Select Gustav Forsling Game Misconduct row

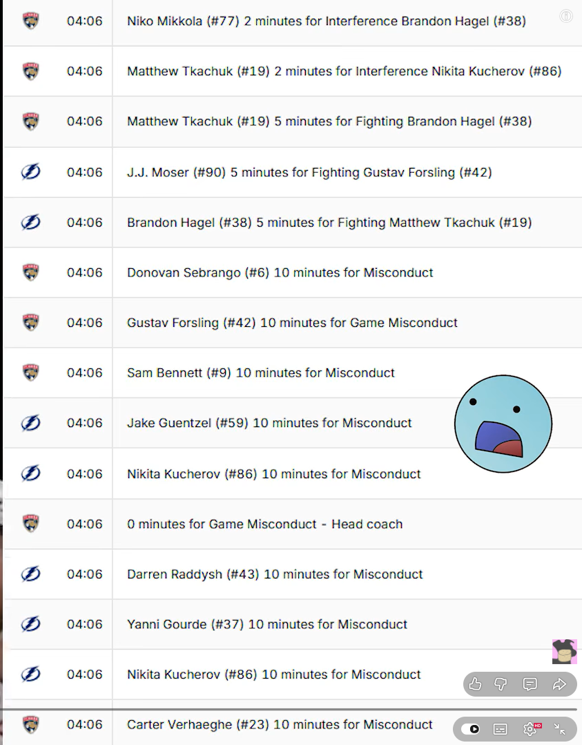tap(292, 323)
